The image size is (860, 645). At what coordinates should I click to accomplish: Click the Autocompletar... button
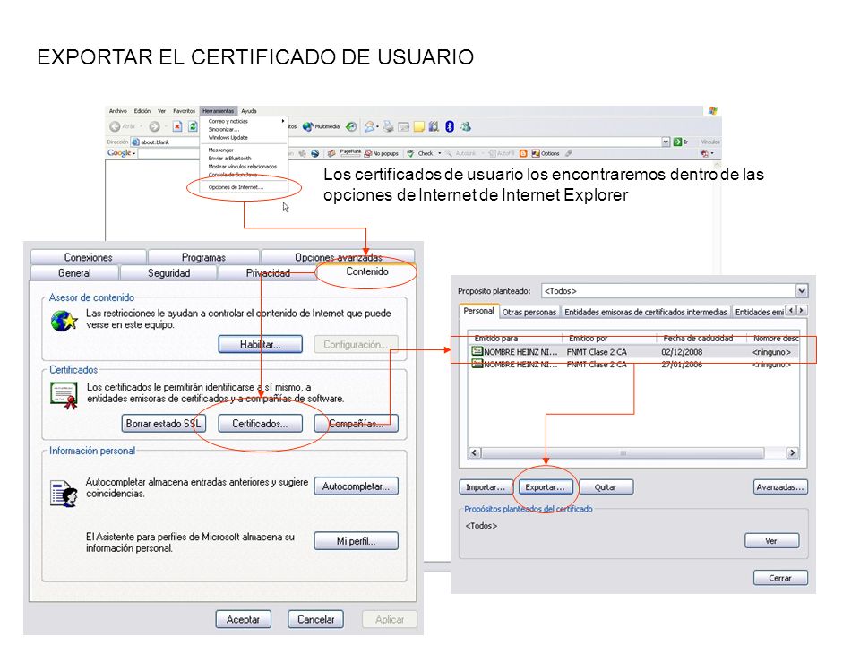(x=356, y=486)
